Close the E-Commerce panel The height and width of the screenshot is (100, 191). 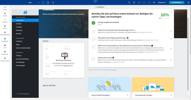[187, 7]
